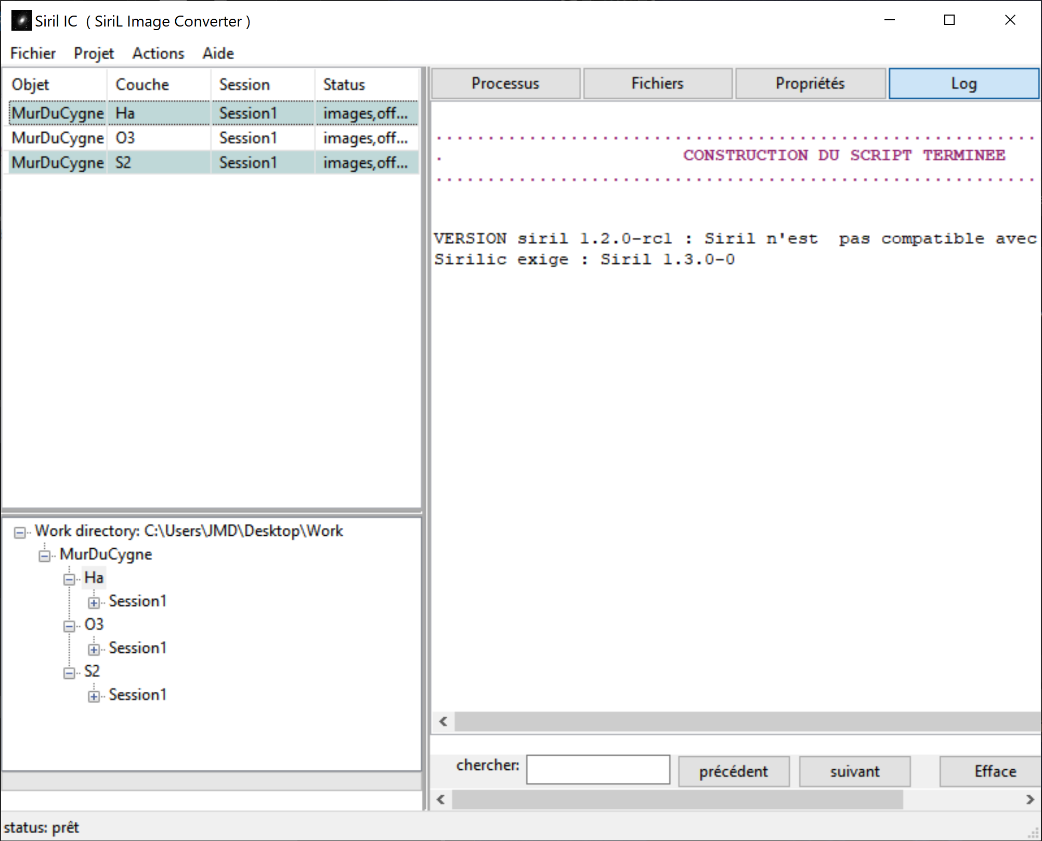
Task: Collapse the Ha layer tree node
Action: [x=69, y=579]
